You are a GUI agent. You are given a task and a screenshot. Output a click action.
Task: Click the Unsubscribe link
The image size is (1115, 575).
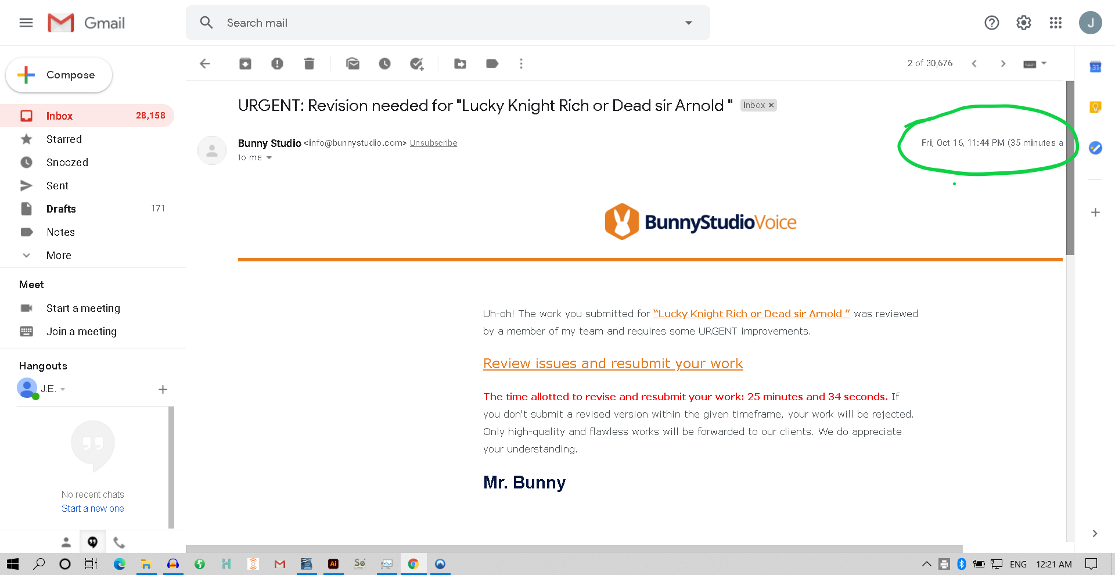click(x=433, y=143)
